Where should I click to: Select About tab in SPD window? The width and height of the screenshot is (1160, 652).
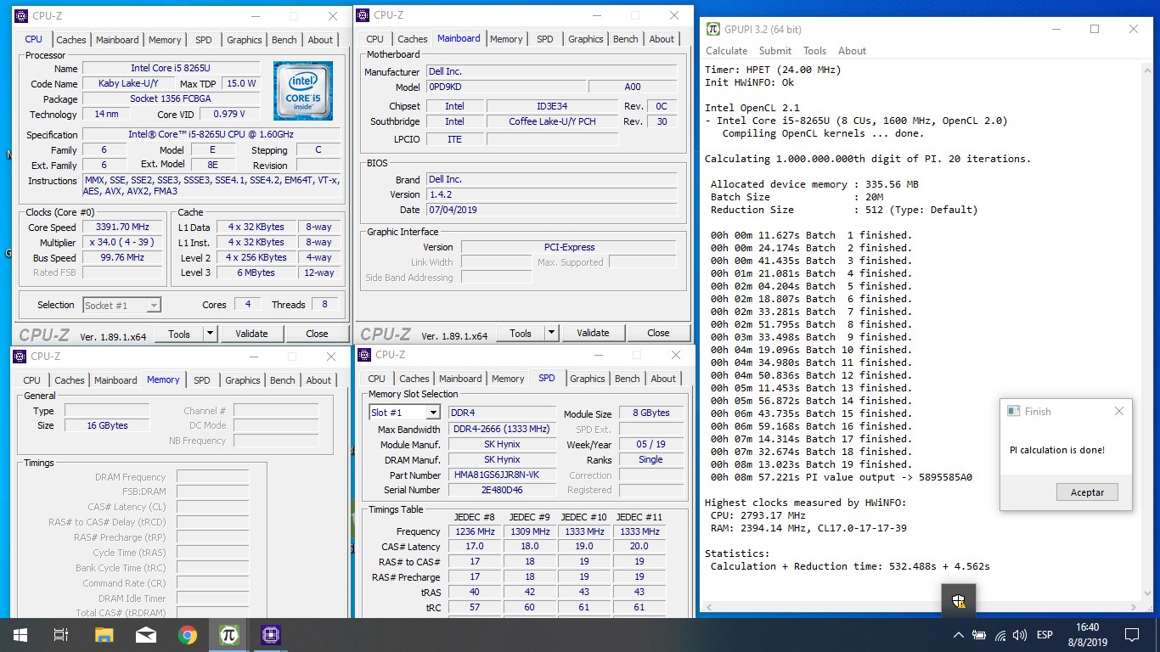[x=663, y=379]
